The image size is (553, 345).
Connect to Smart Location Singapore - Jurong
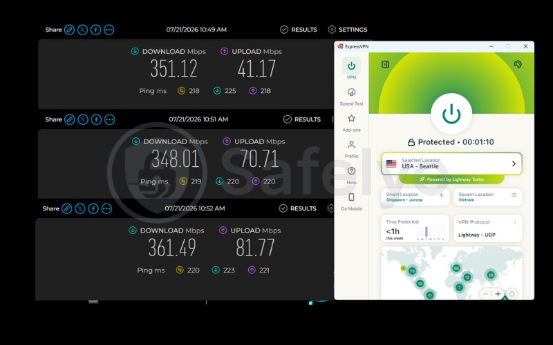415,197
